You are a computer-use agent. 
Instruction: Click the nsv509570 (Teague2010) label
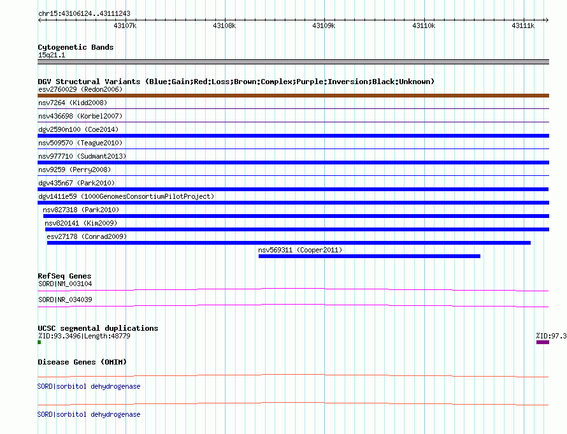[80, 143]
